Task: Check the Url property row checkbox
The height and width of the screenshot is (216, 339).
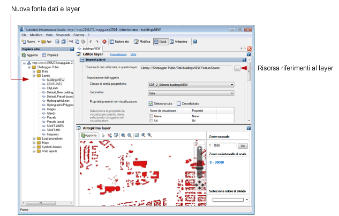Action: tap(151, 121)
